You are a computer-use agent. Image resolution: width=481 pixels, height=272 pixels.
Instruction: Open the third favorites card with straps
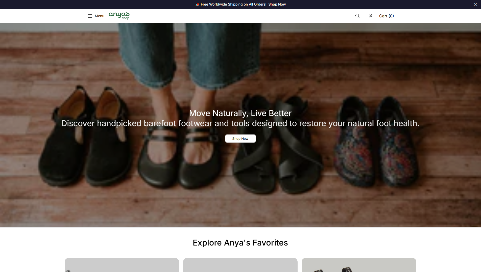click(359, 265)
